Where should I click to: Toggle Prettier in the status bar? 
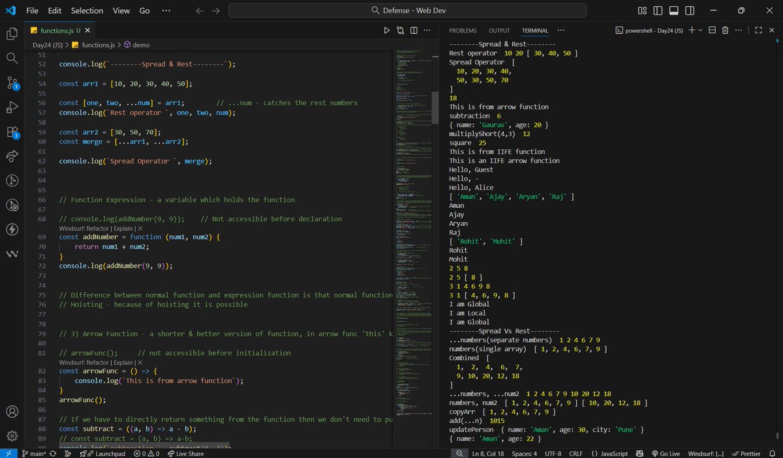[746, 453]
